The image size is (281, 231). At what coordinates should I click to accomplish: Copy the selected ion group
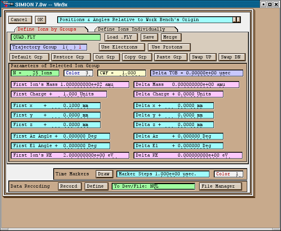coord(137,57)
